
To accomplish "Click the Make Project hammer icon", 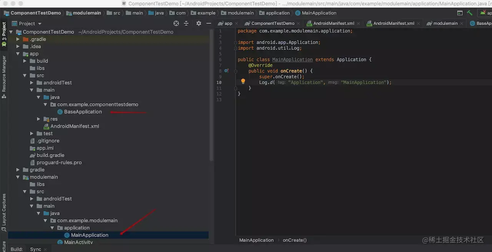I will point(470,13).
